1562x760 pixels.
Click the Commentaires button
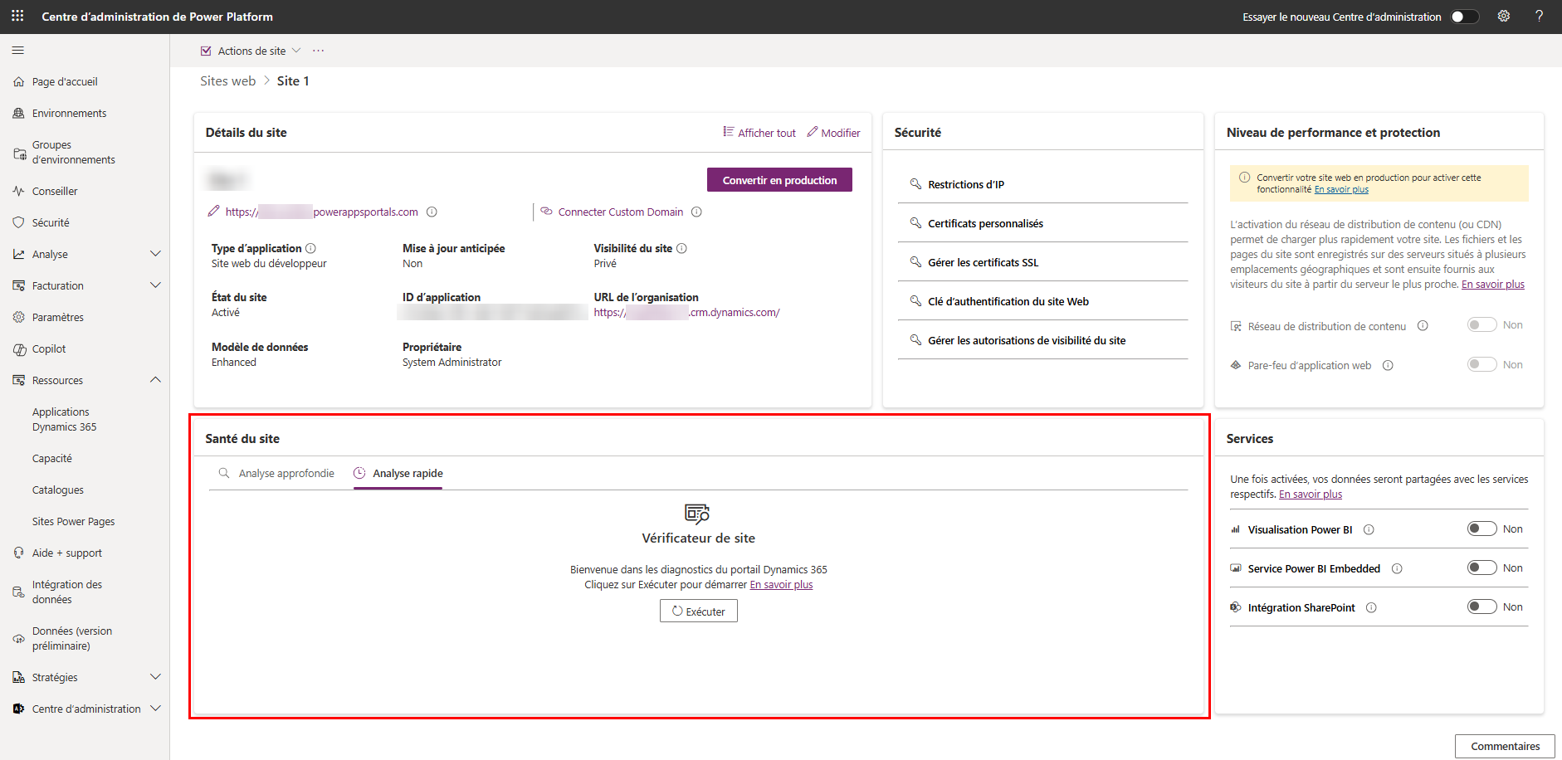1505,746
